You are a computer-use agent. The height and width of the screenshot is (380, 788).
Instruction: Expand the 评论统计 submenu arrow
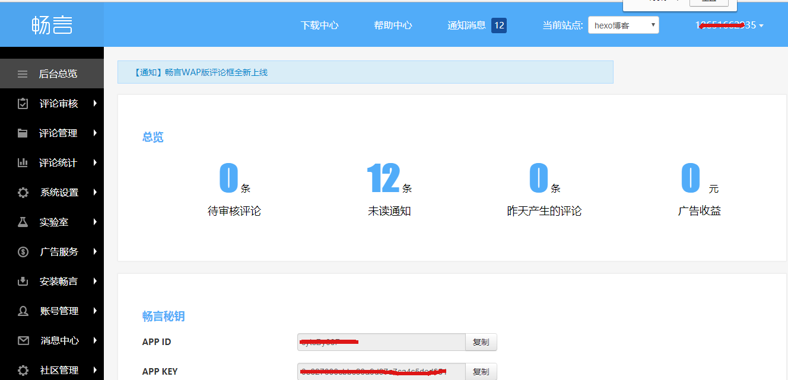point(95,163)
